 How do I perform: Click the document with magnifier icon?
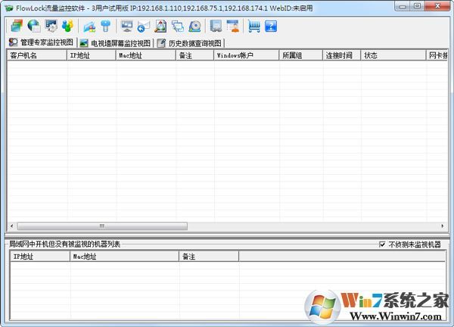pos(160,26)
